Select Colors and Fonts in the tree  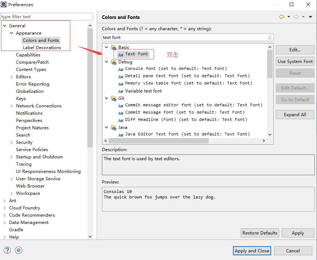[41, 40]
